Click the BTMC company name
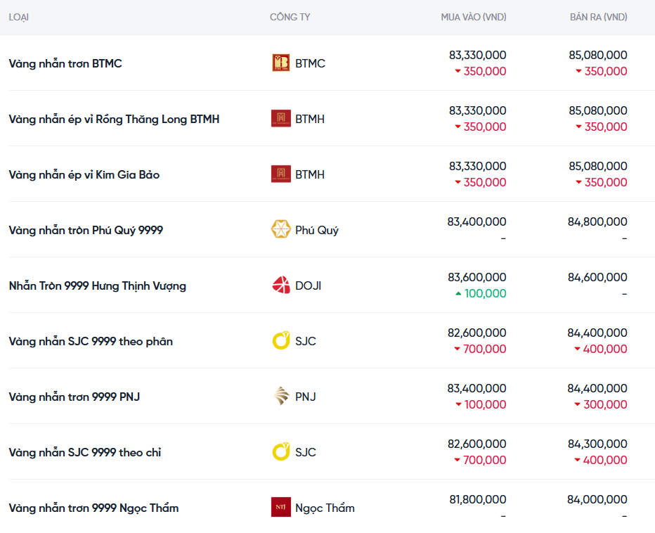 [x=310, y=63]
